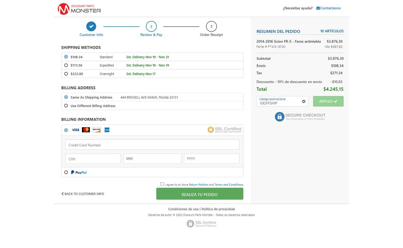The width and height of the screenshot is (403, 248).
Task: Open the Return Policies link
Action: click(199, 185)
